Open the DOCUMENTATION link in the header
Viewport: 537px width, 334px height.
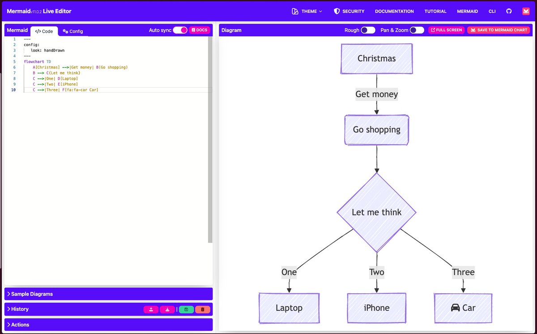pyautogui.click(x=394, y=11)
